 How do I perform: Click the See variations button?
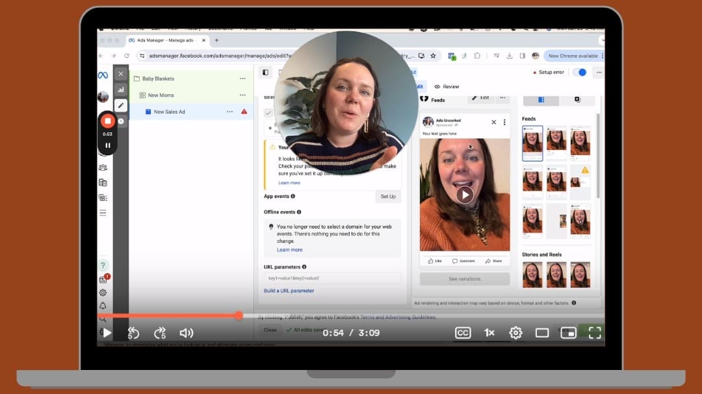click(x=465, y=278)
